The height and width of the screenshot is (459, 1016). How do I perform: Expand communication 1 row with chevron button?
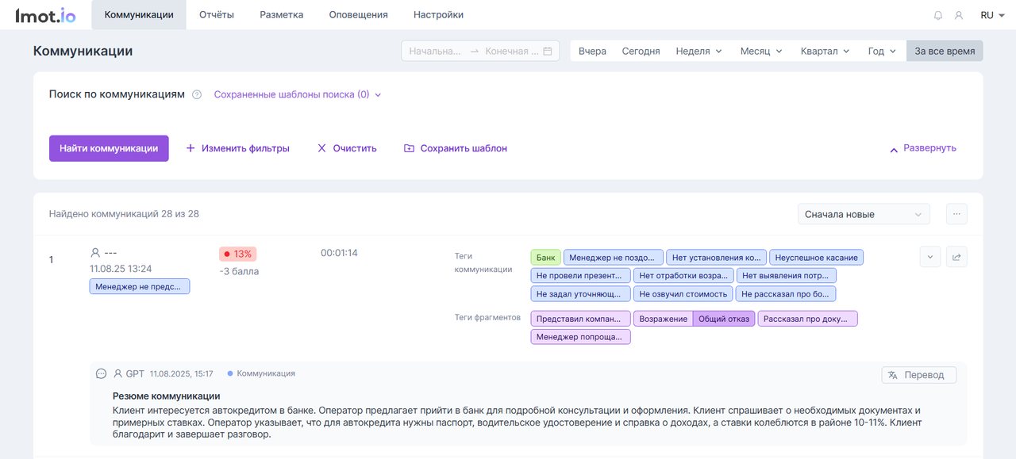click(930, 257)
